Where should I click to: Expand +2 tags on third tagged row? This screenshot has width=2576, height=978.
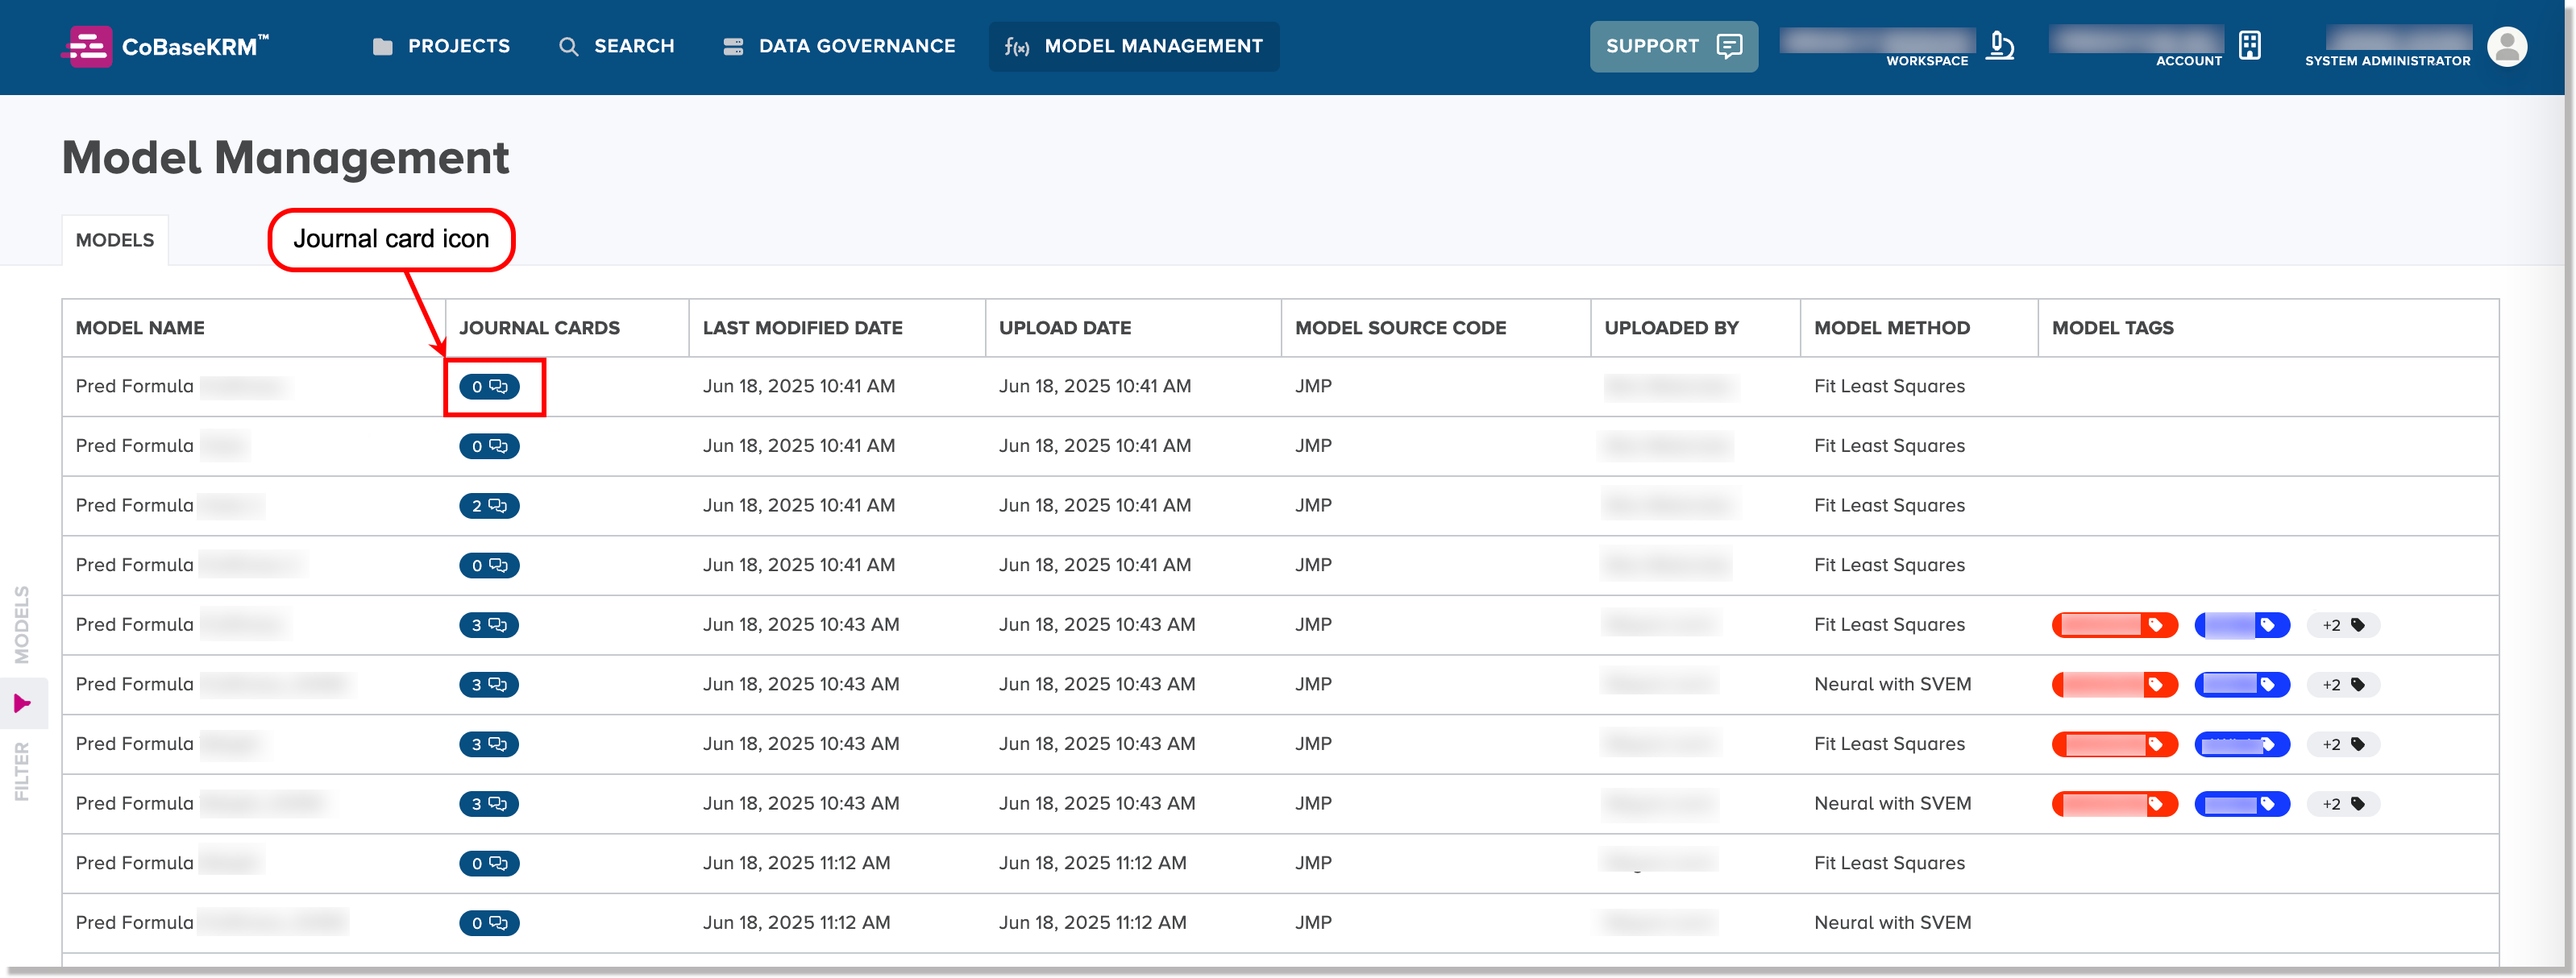(x=2343, y=745)
